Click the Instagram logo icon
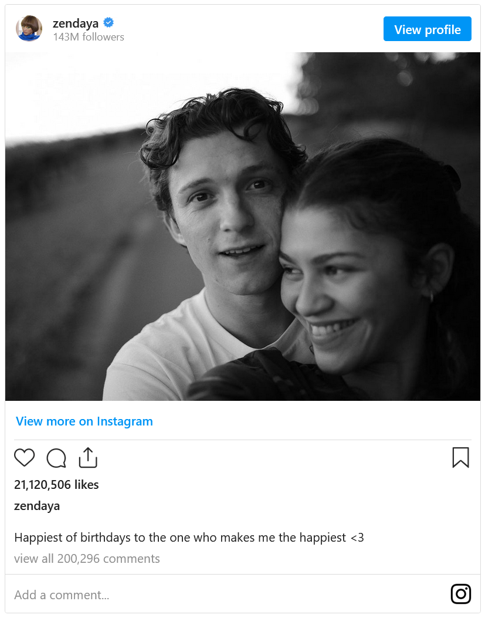The width and height of the screenshot is (485, 618). coord(461,594)
